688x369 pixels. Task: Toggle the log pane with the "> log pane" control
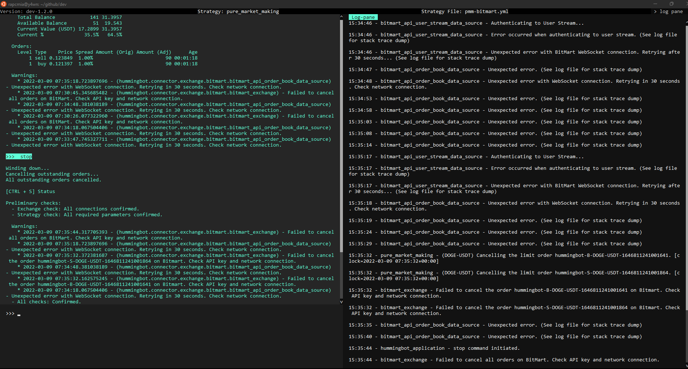tap(669, 11)
